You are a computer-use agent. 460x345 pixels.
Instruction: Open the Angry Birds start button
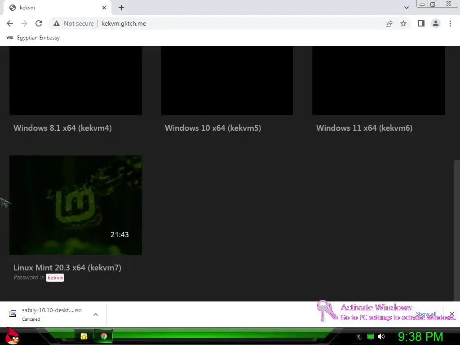coord(12,336)
